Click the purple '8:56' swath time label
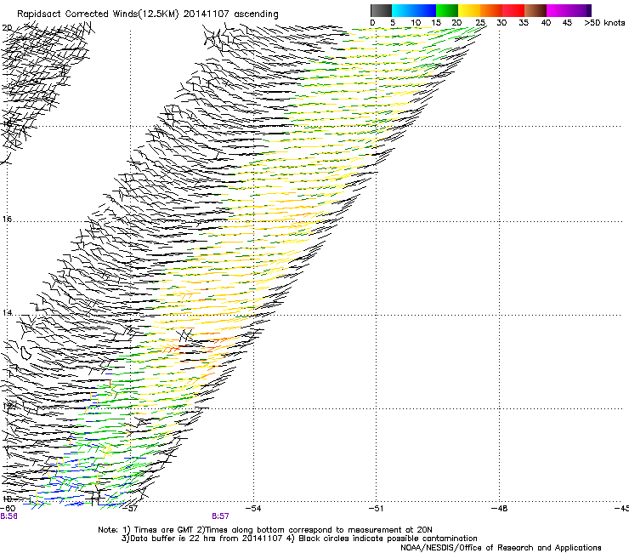Viewport: 629px width, 553px height. [x=8, y=516]
